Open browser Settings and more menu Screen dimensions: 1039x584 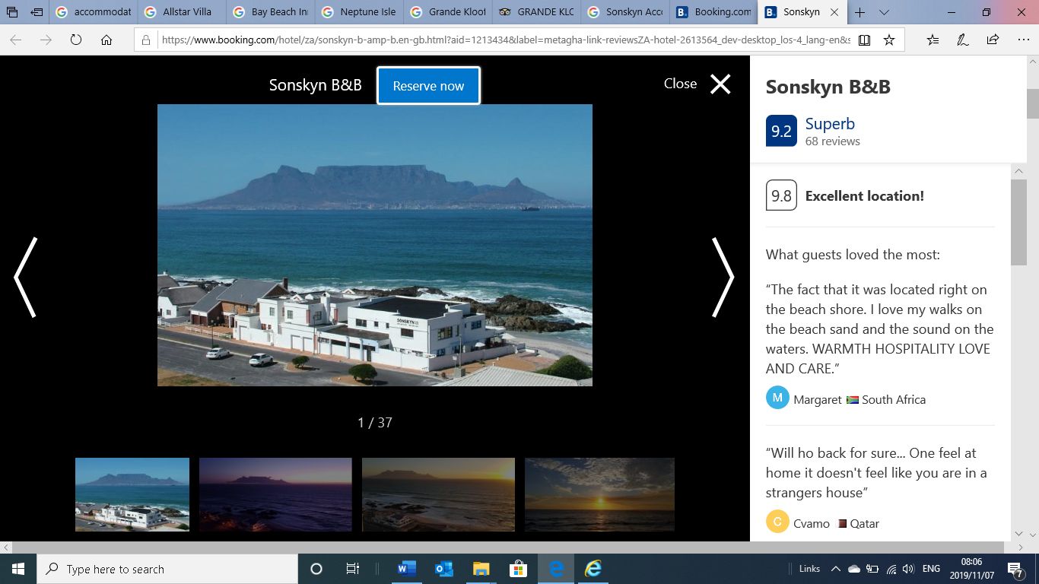pyautogui.click(x=1022, y=40)
